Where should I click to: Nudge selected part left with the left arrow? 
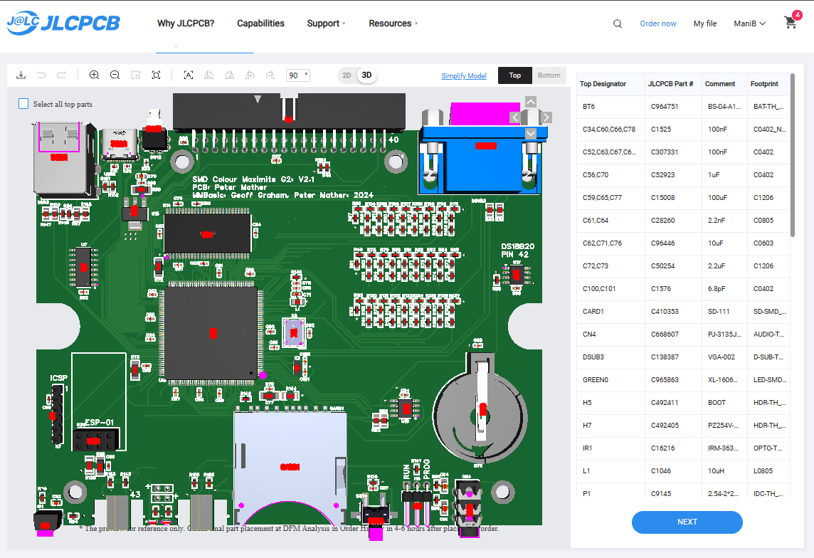[x=515, y=117]
